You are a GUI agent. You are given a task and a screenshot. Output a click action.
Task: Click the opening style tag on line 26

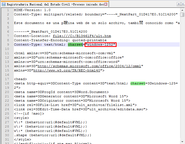[x=20, y=118]
